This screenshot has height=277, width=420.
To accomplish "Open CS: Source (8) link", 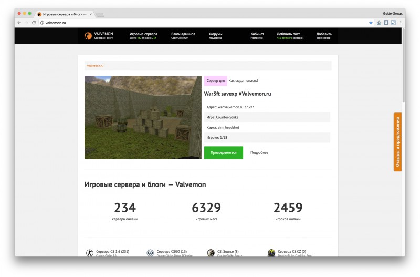I will pos(228,252).
